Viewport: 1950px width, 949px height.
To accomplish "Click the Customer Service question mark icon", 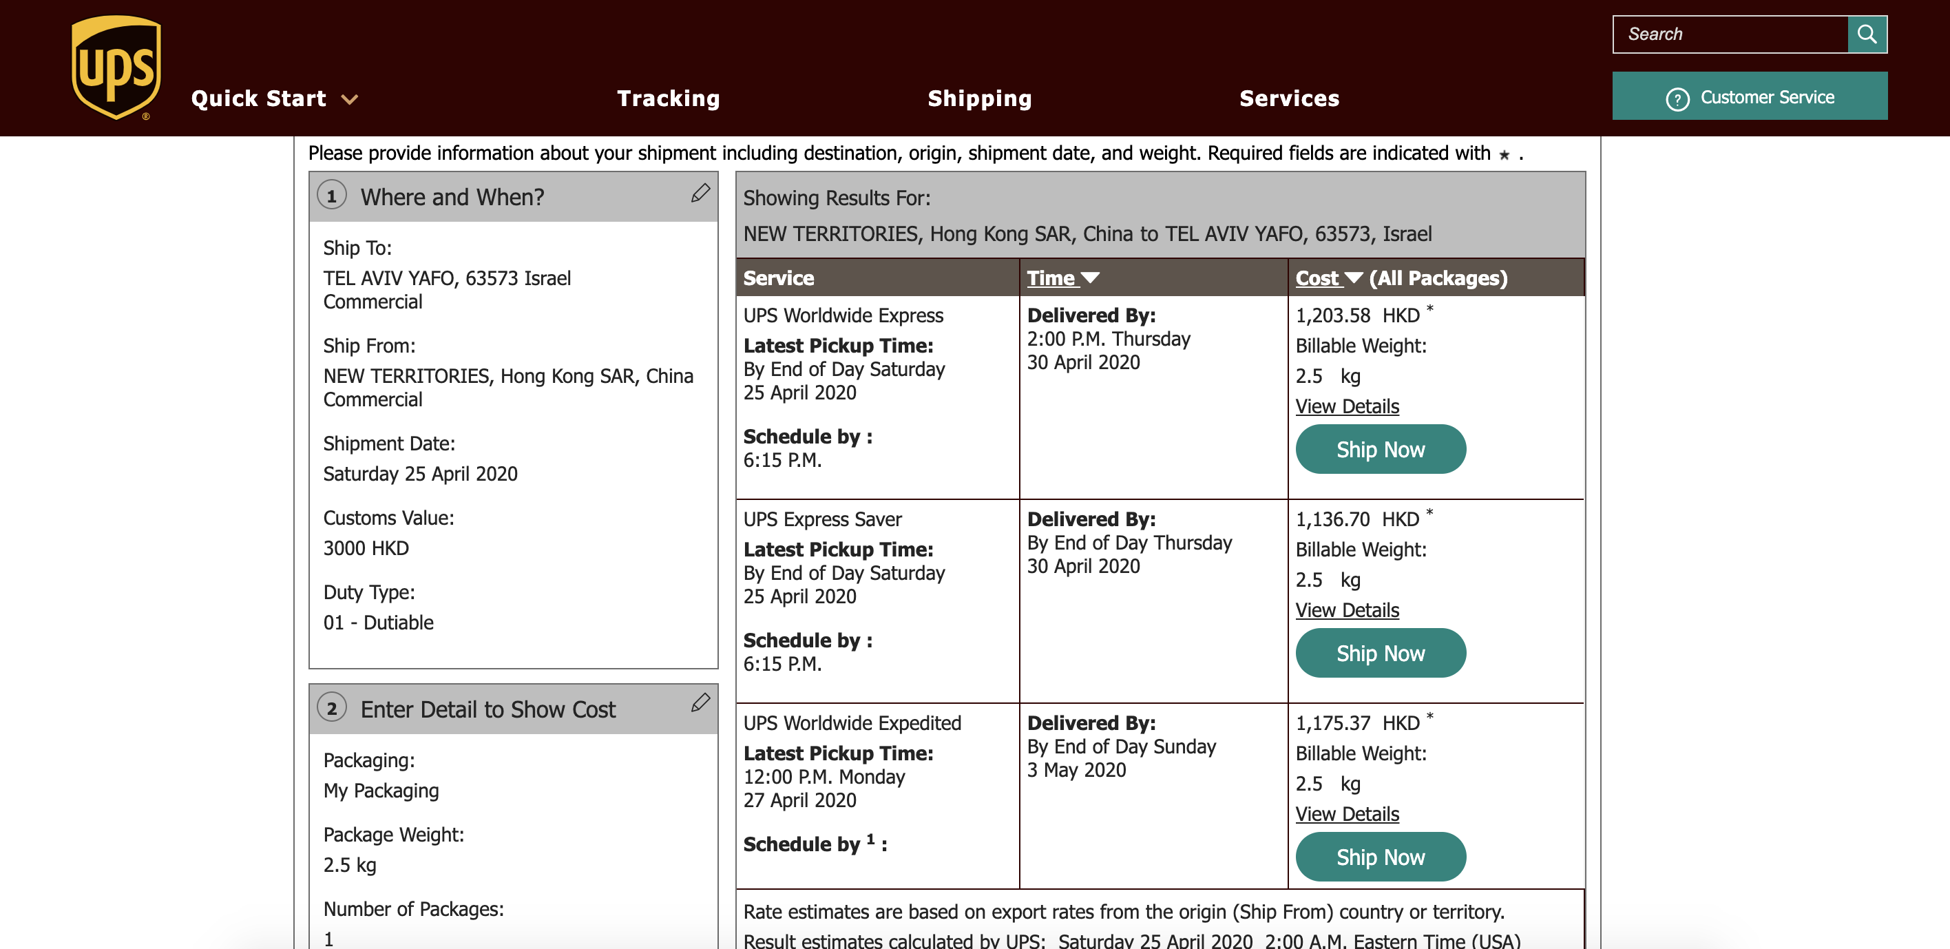I will (1677, 98).
